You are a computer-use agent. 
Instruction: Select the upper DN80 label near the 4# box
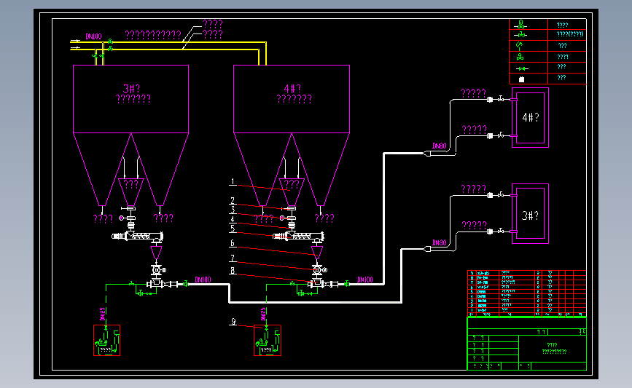pos(440,146)
